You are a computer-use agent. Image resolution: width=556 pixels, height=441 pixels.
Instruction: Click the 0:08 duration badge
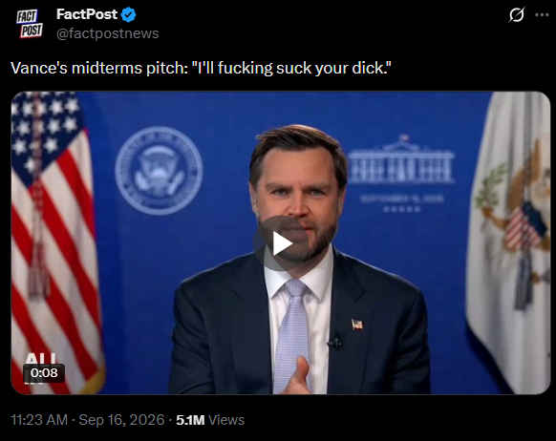coord(44,372)
